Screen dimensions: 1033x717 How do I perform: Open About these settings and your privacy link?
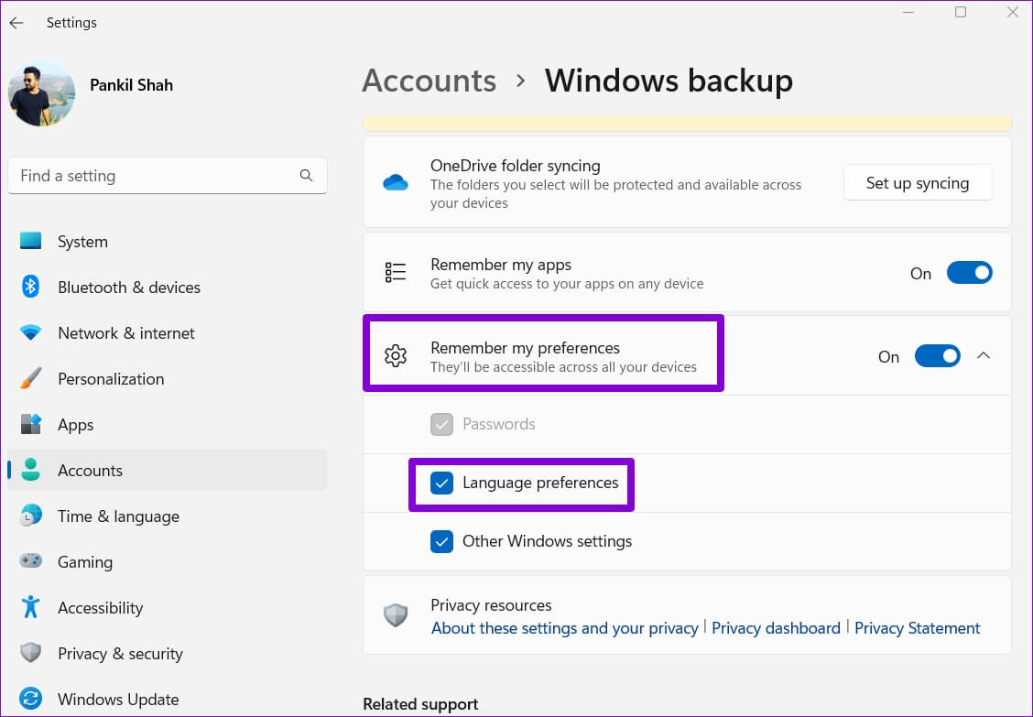click(x=565, y=628)
